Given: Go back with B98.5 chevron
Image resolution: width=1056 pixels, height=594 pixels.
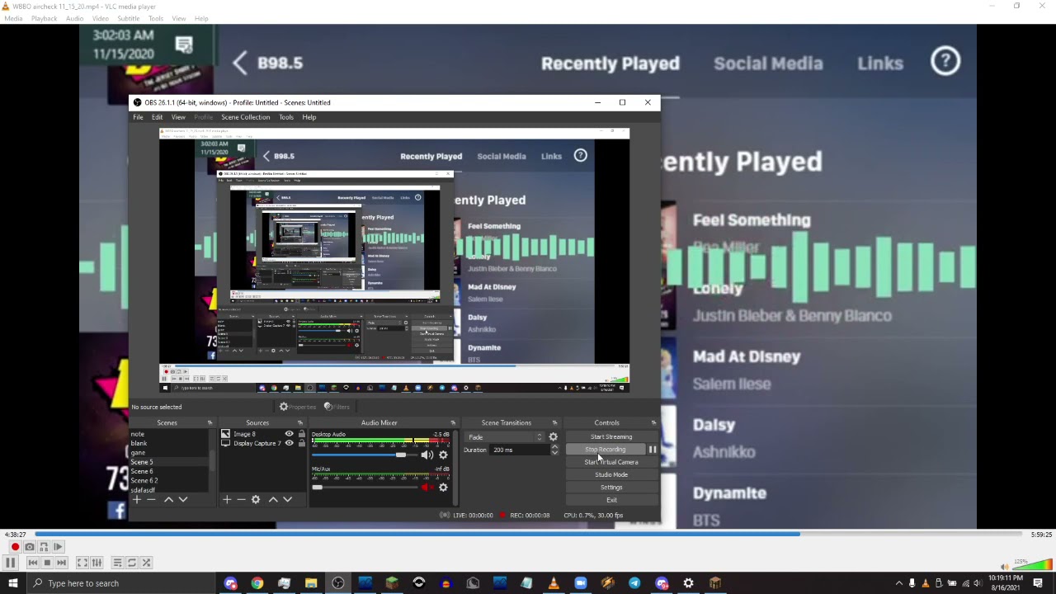Looking at the screenshot, I should click(239, 63).
